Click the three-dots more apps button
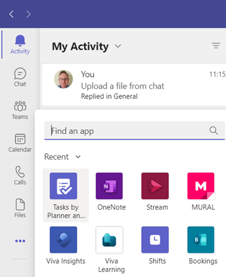 20,241
